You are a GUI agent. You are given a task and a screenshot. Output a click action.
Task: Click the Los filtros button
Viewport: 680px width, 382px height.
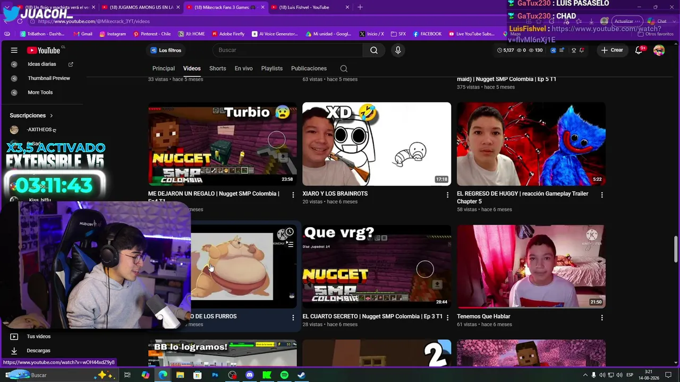click(166, 50)
